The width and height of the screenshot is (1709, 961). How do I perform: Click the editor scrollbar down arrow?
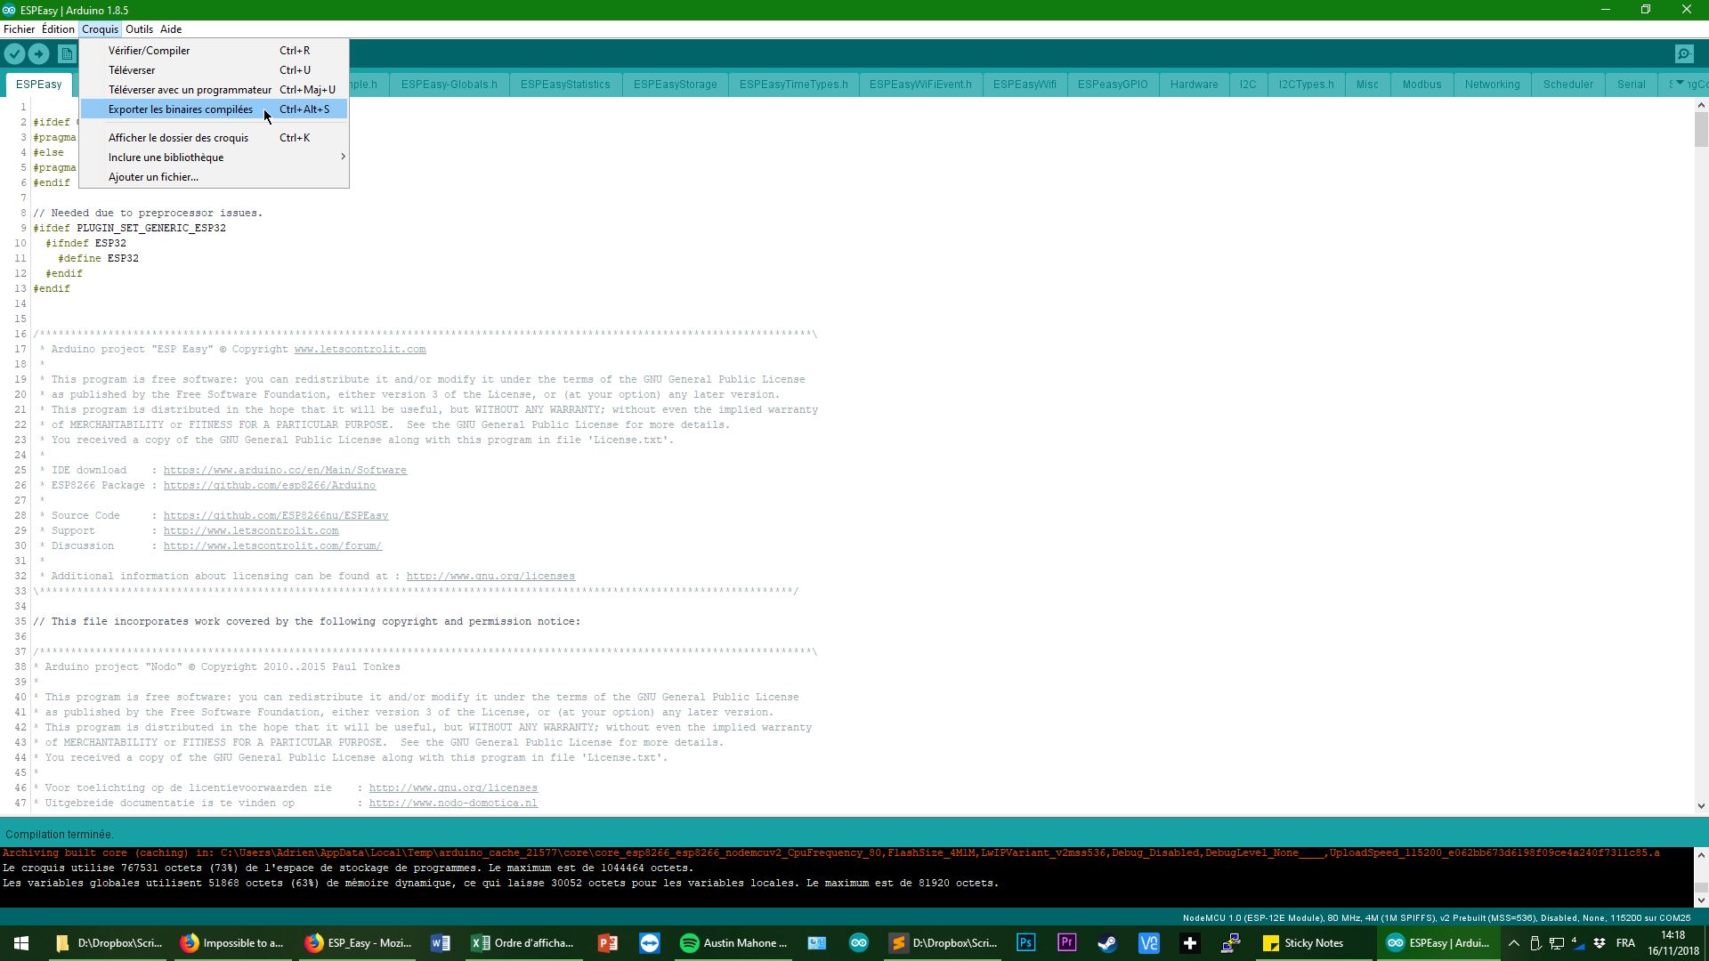pos(1701,806)
